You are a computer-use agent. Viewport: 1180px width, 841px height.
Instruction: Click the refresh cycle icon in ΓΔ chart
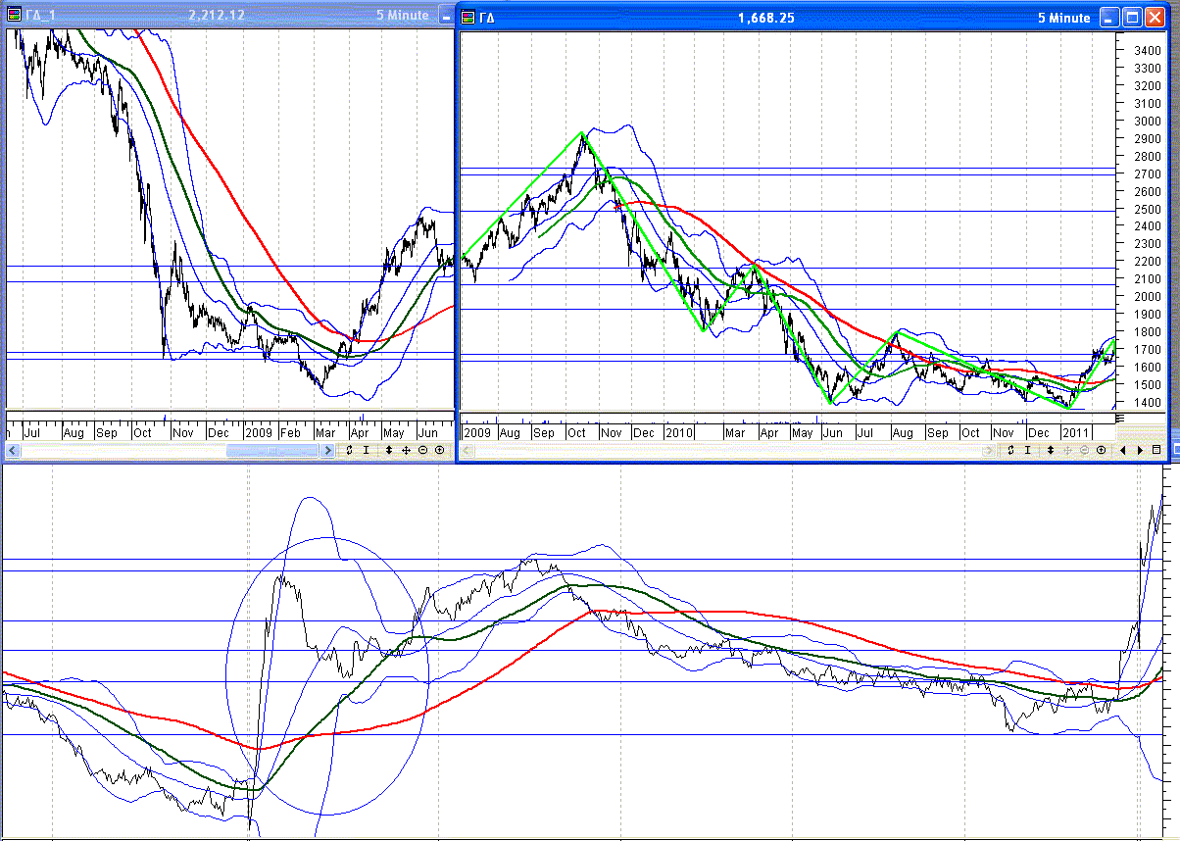[x=1010, y=450]
